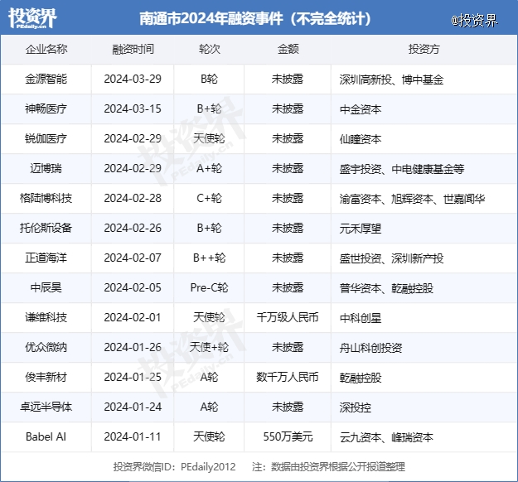Select the company name 金源智能
The width and height of the screenshot is (518, 482).
46,79
